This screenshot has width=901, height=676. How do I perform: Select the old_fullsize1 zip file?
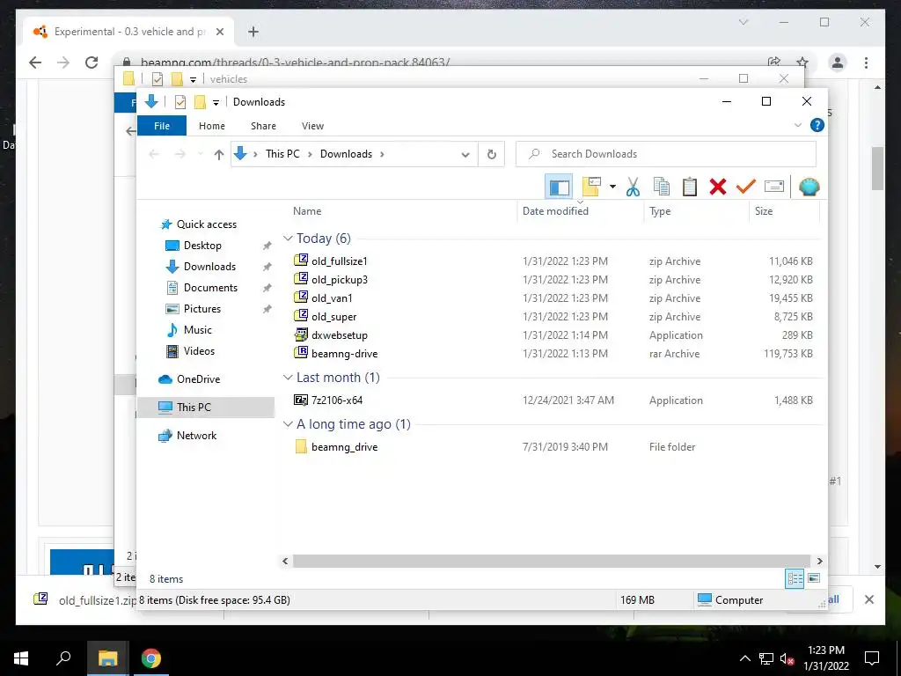339,261
